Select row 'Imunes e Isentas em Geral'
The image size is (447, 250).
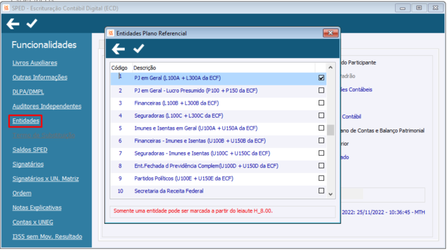pyautogui.click(x=218, y=128)
